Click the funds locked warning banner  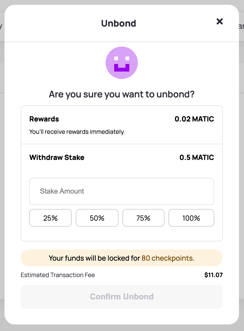[x=122, y=258]
